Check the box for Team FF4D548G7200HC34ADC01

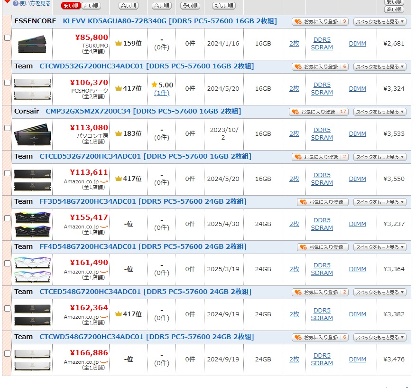pos(7,263)
